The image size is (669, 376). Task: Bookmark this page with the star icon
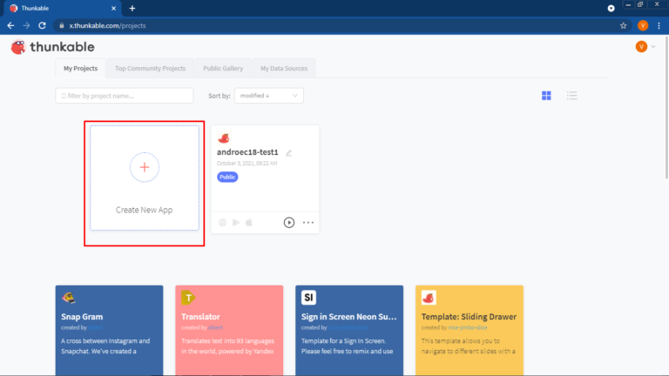point(624,25)
